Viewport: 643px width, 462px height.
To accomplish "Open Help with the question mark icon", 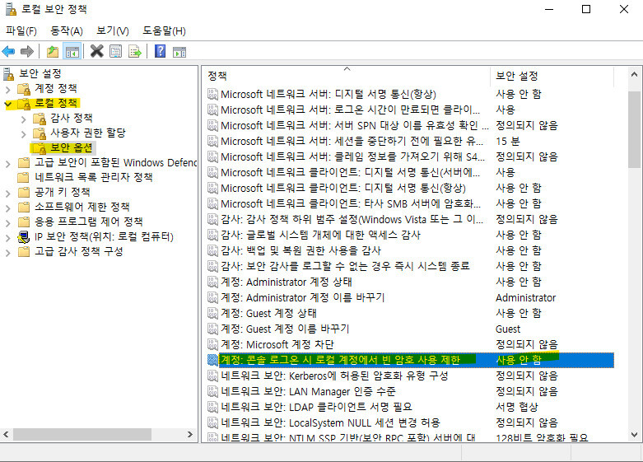I will coord(161,51).
